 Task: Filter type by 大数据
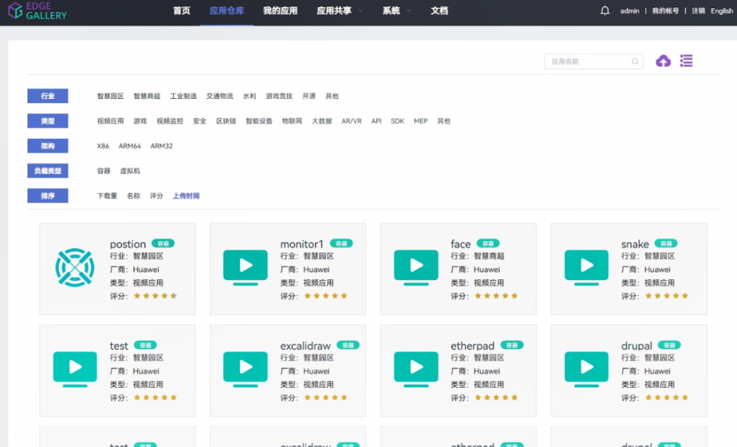pyautogui.click(x=322, y=121)
